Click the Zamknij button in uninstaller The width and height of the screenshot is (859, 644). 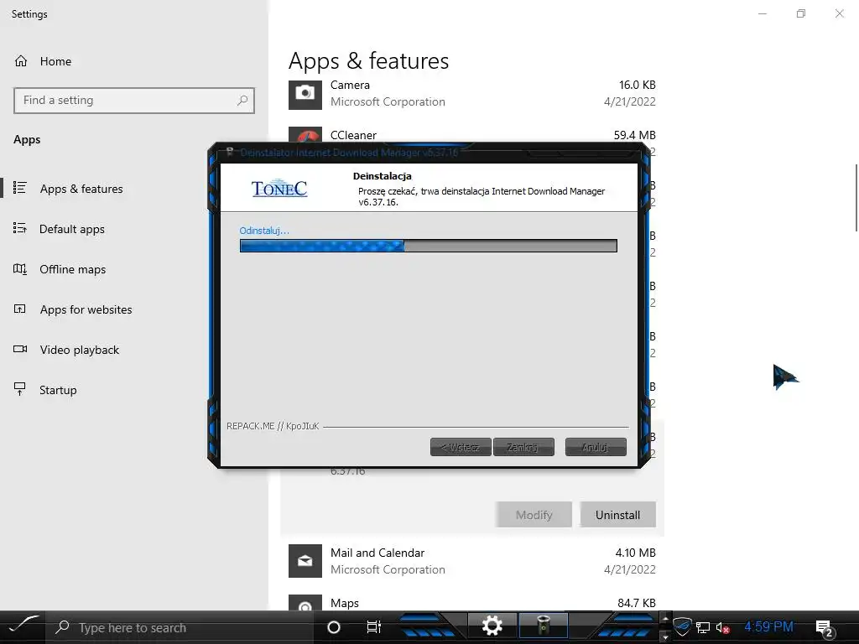523,448
